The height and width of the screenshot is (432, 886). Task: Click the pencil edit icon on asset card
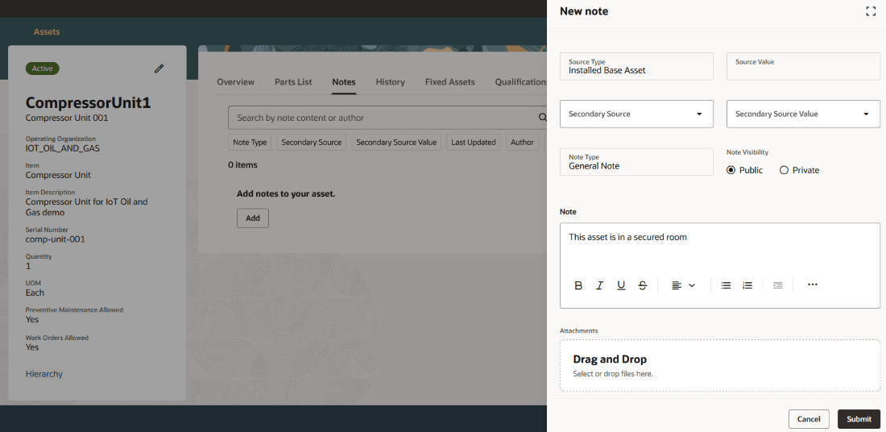159,69
